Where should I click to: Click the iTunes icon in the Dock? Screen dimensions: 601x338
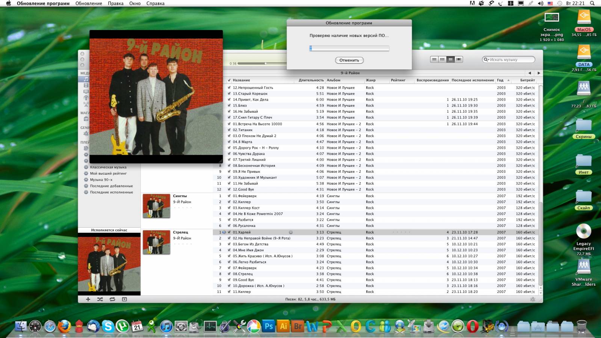166,326
